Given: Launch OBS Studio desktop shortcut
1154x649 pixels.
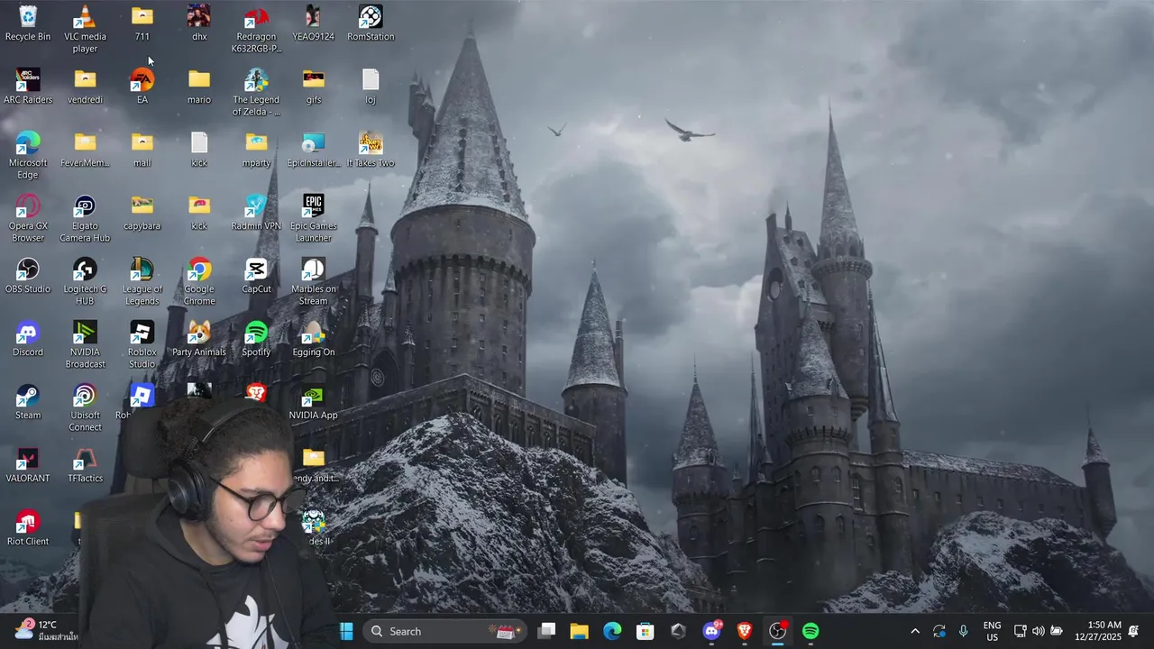Looking at the screenshot, I should (x=28, y=276).
